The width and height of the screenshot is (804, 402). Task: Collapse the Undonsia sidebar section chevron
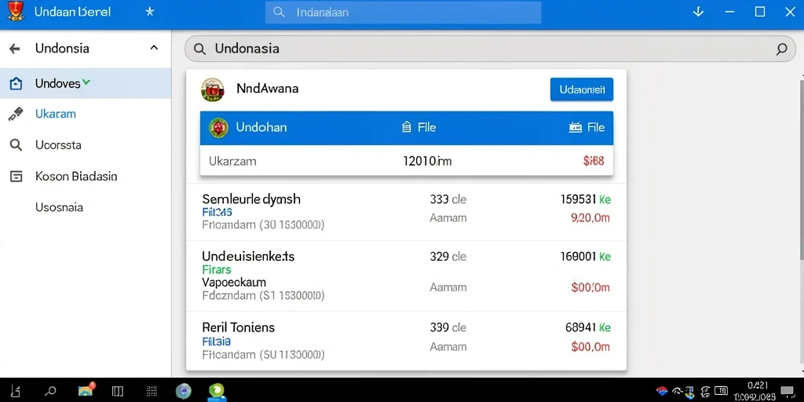click(154, 48)
